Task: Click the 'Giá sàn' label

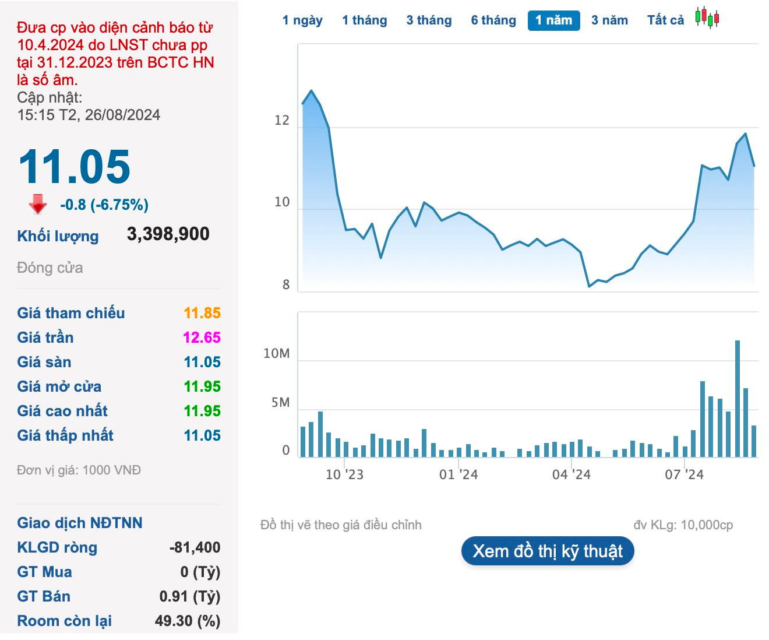Action: pos(44,362)
